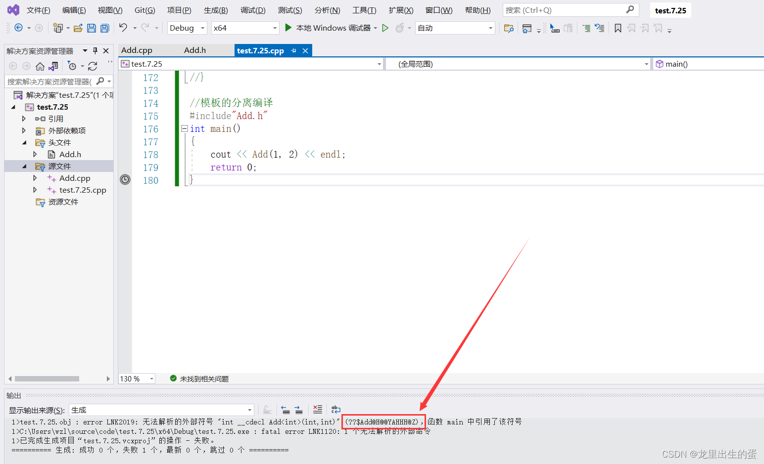Click the 未找到相关问题 status indicator

(199, 379)
